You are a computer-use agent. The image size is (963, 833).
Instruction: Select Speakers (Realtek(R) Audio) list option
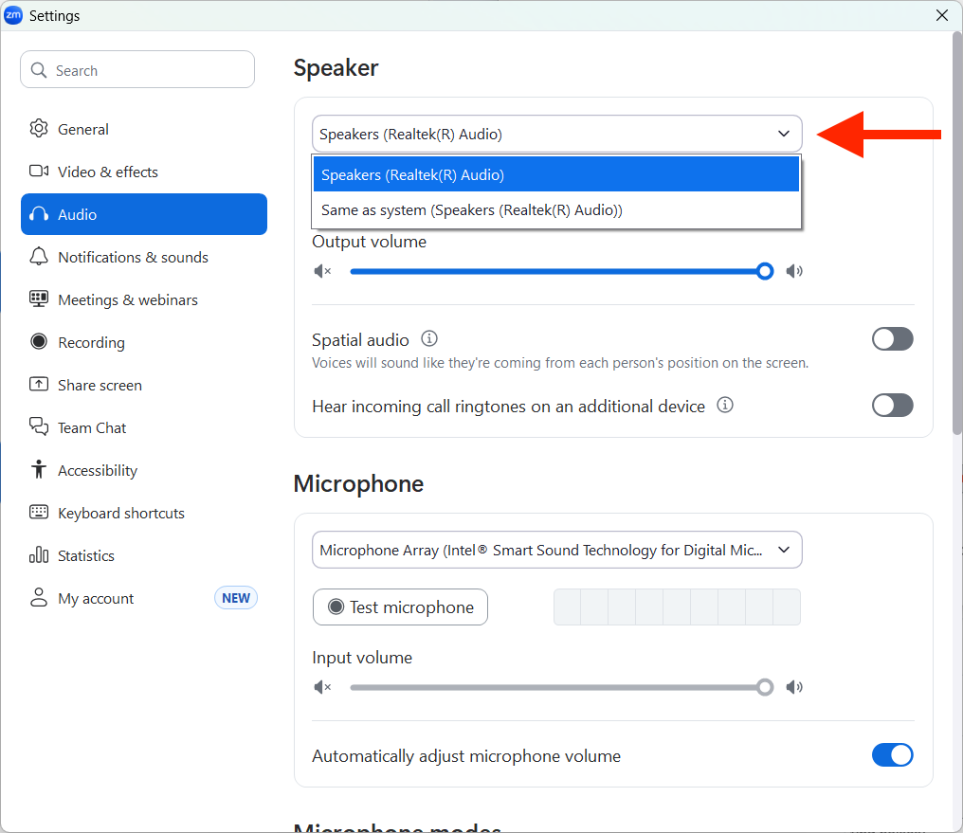pyautogui.click(x=556, y=174)
